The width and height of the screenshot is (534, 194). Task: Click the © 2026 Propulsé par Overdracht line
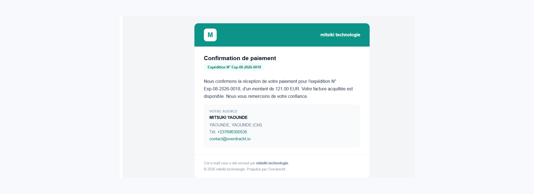pos(245,169)
